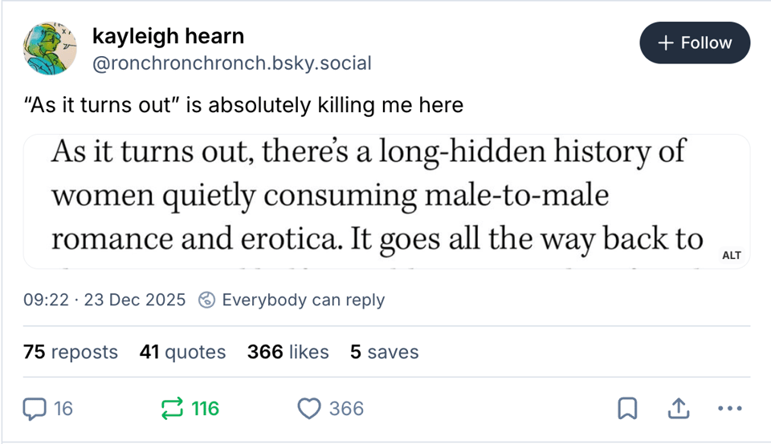The height and width of the screenshot is (444, 771).
Task: Click the post text about "As it turns out"
Action: pos(244,105)
